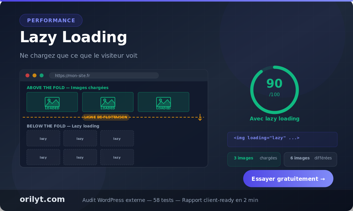The width and height of the screenshot is (353, 211).
Task: Open the orilyt.com footer link
Action: (x=42, y=200)
